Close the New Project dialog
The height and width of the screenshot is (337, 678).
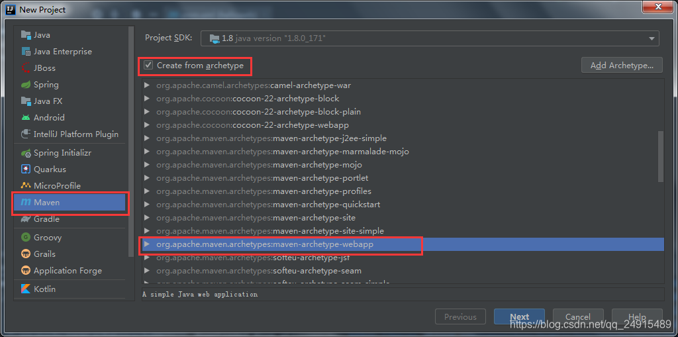(x=658, y=7)
